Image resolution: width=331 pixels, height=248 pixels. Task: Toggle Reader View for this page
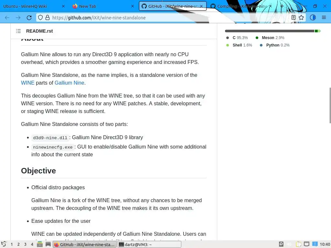(294, 17)
